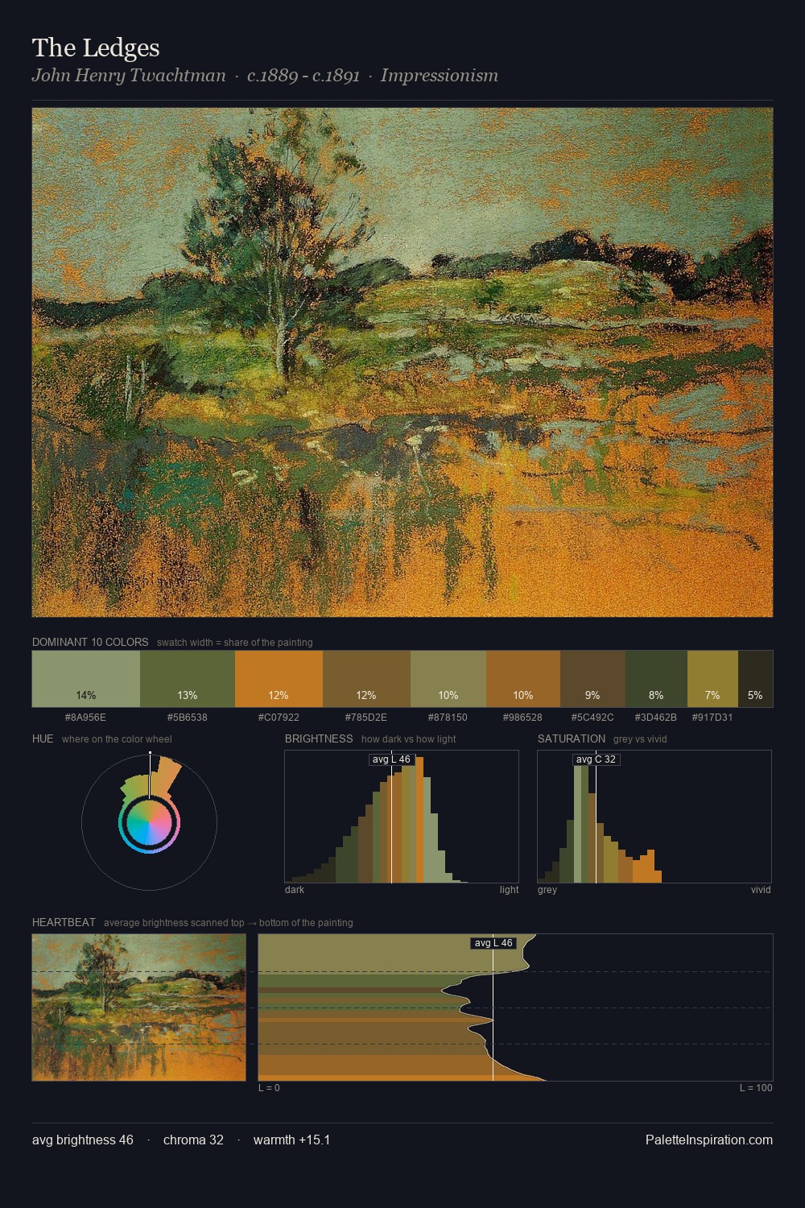Click 'avg brightness 46' in footer
This screenshot has height=1208, width=805.
click(x=83, y=1140)
